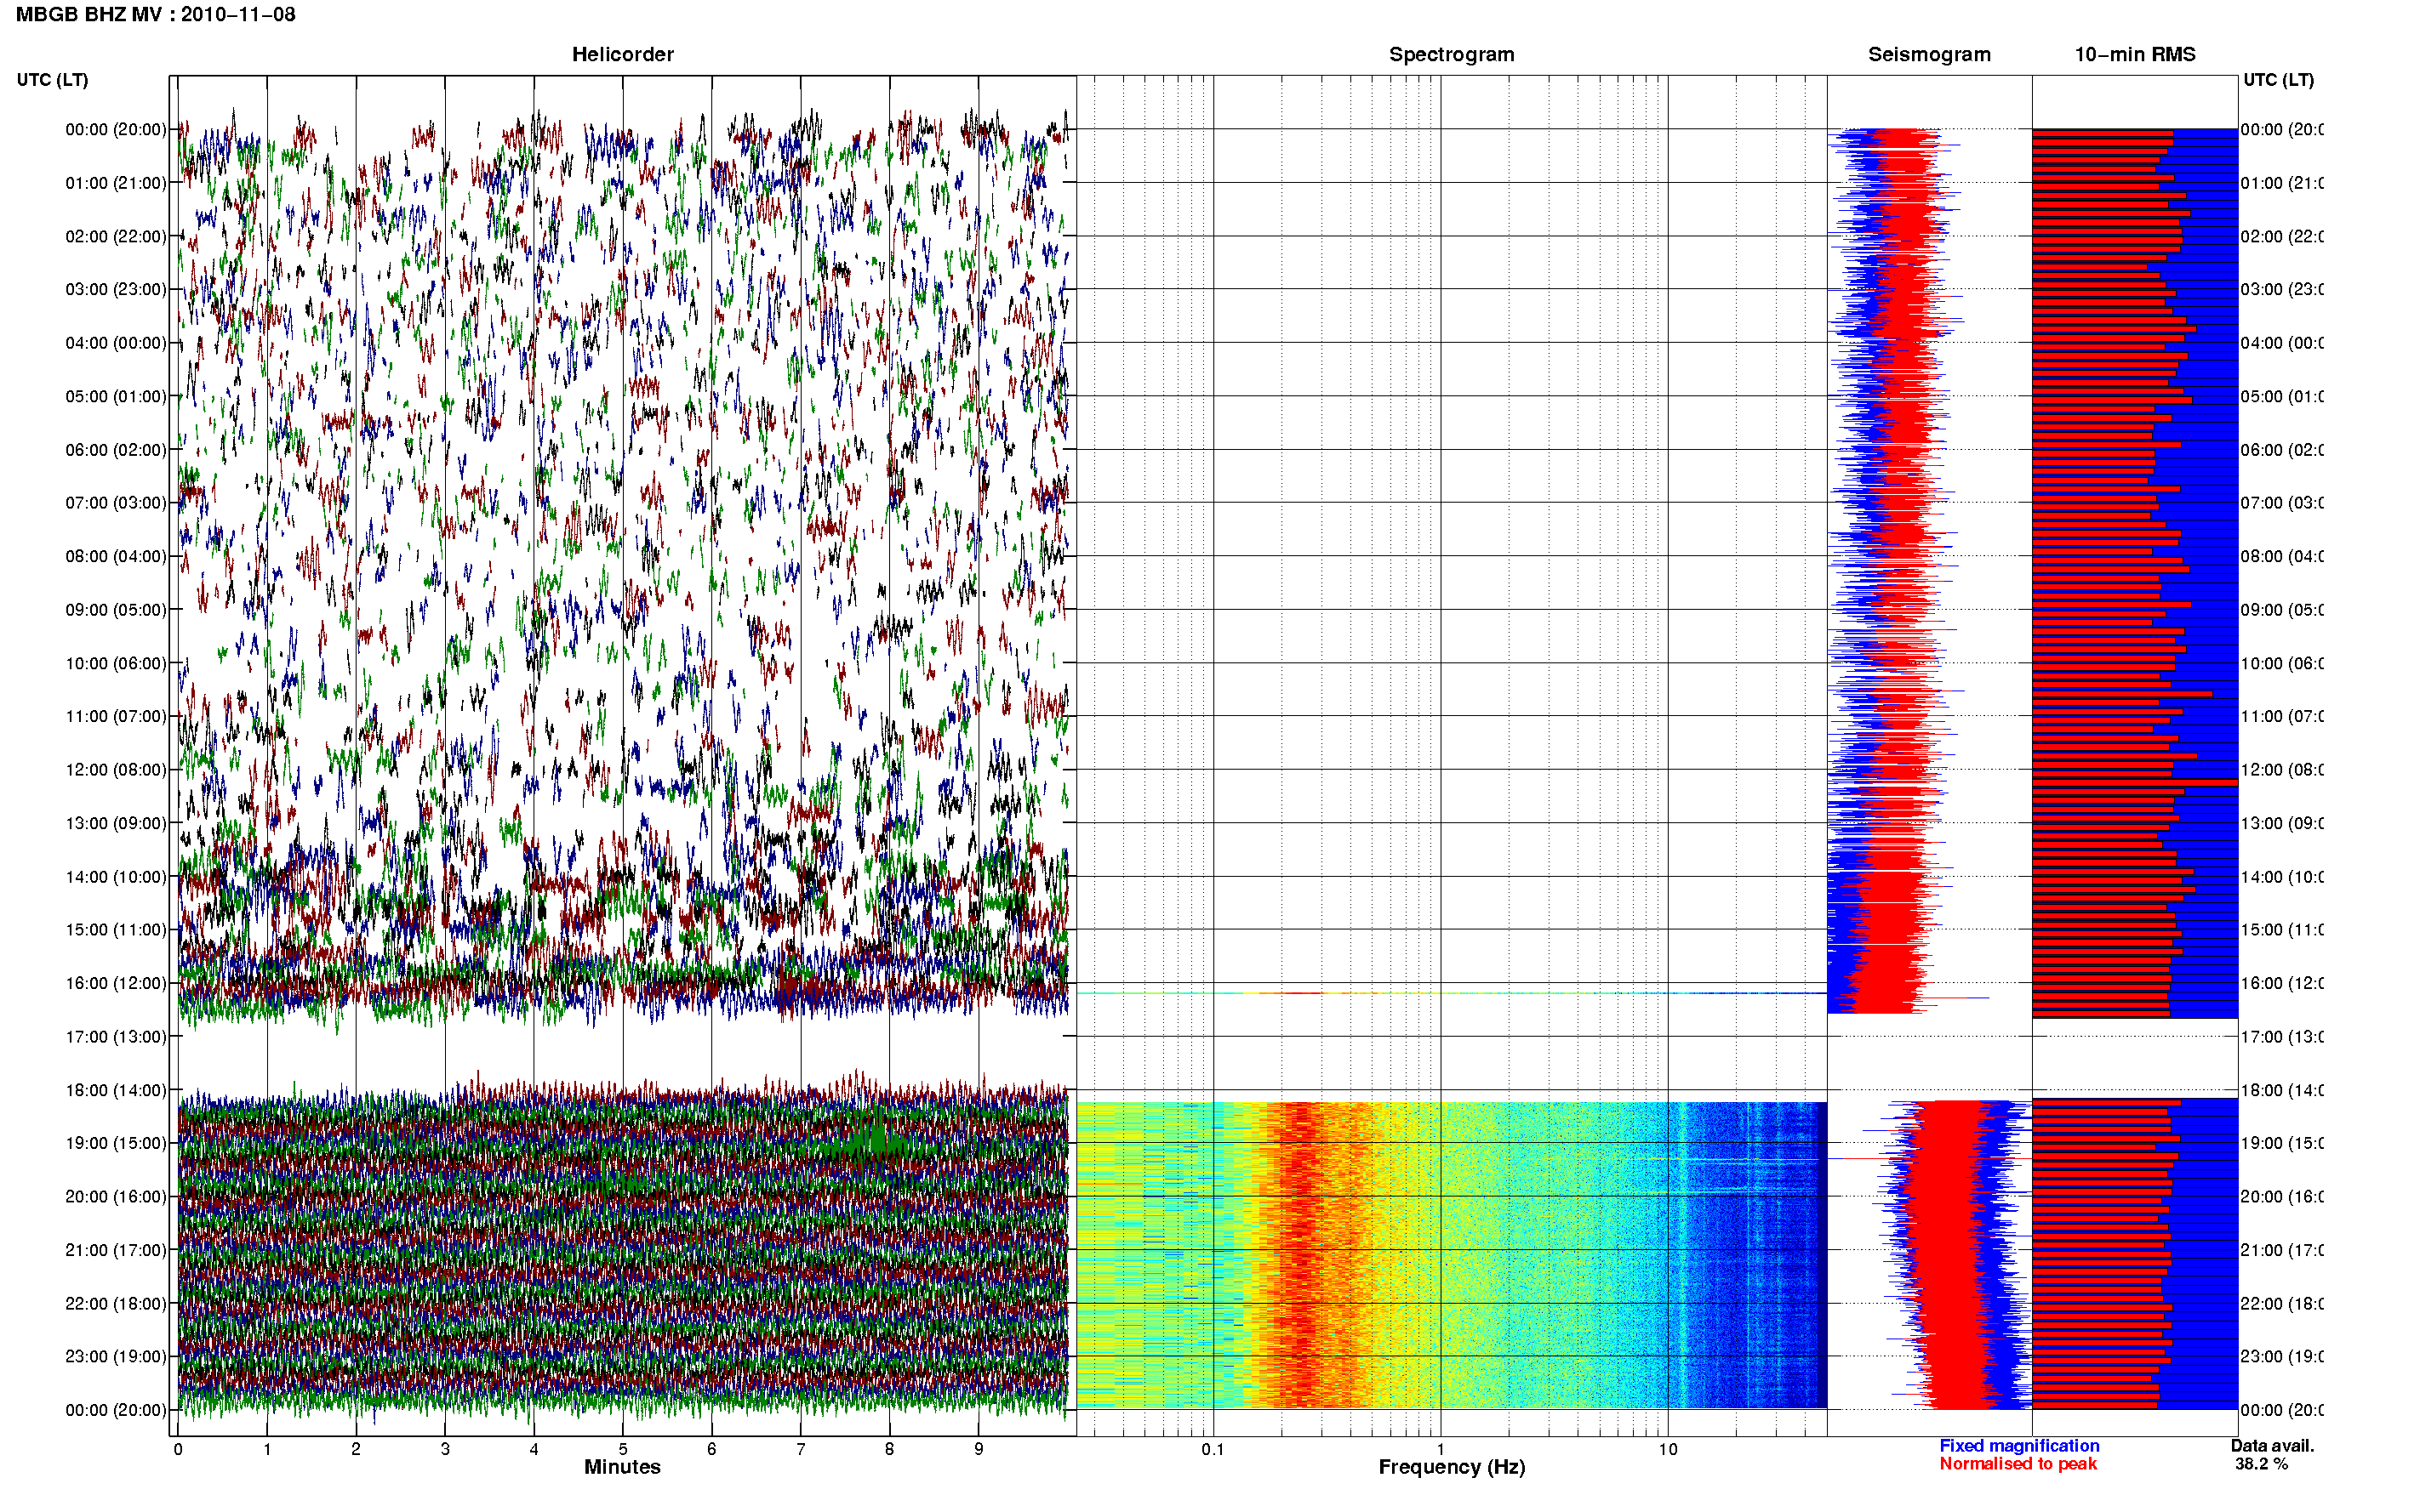Click the "Data avail." label

click(x=2272, y=1446)
